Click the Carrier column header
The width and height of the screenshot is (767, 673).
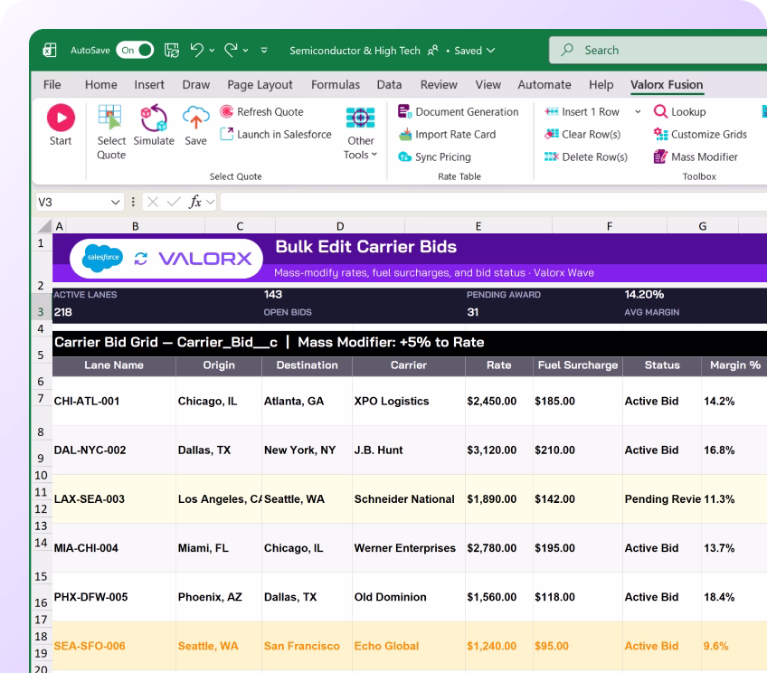[x=409, y=365]
